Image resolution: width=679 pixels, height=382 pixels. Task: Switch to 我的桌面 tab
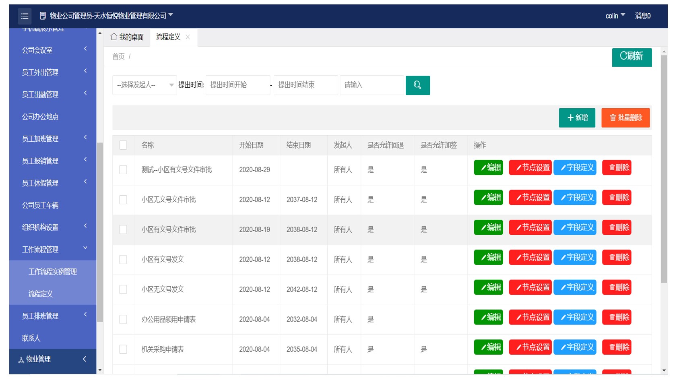coord(127,37)
